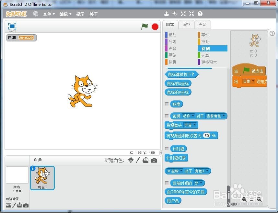
Task: Switch to the 脚本 tab
Action: [x=170, y=25]
